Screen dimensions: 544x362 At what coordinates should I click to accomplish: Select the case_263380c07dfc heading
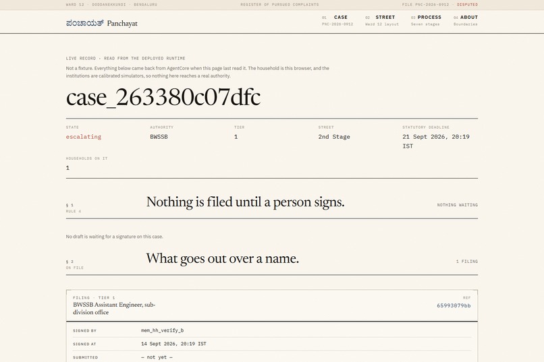tap(163, 97)
